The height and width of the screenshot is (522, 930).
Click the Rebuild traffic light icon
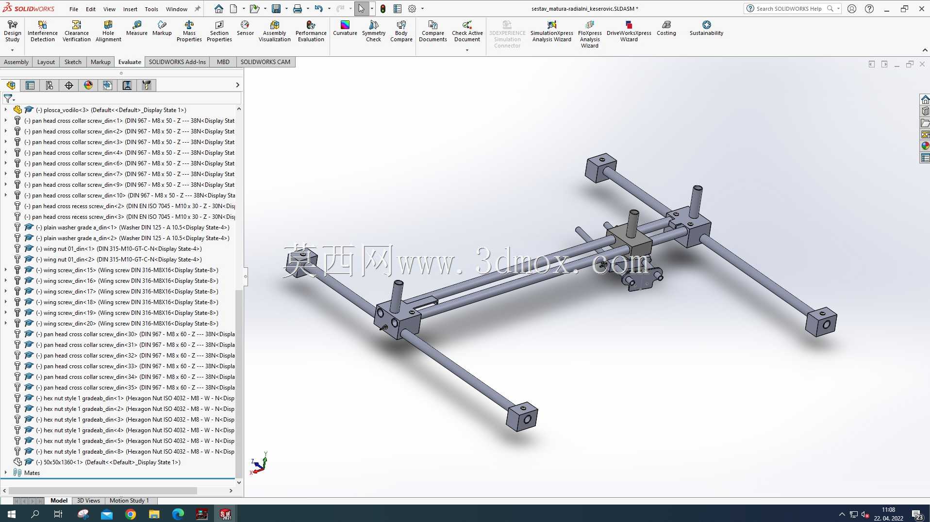point(383,9)
